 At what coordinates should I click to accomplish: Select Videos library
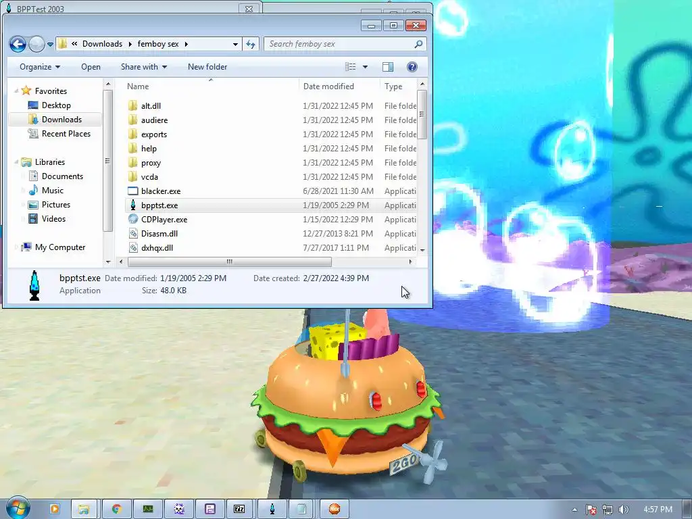coord(53,218)
